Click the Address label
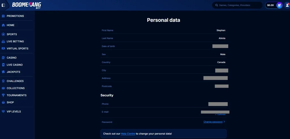Viewport: 290px width, 139px height. 106,78
